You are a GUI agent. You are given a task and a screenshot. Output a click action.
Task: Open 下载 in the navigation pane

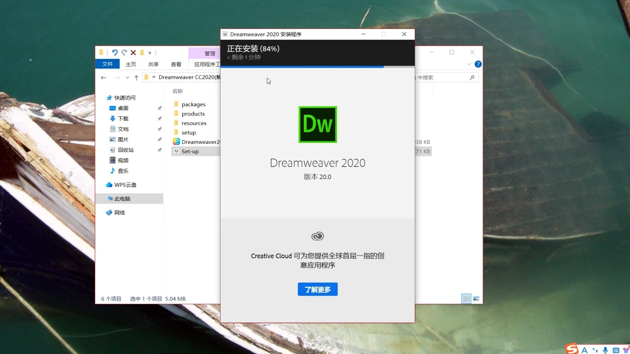[x=123, y=119]
